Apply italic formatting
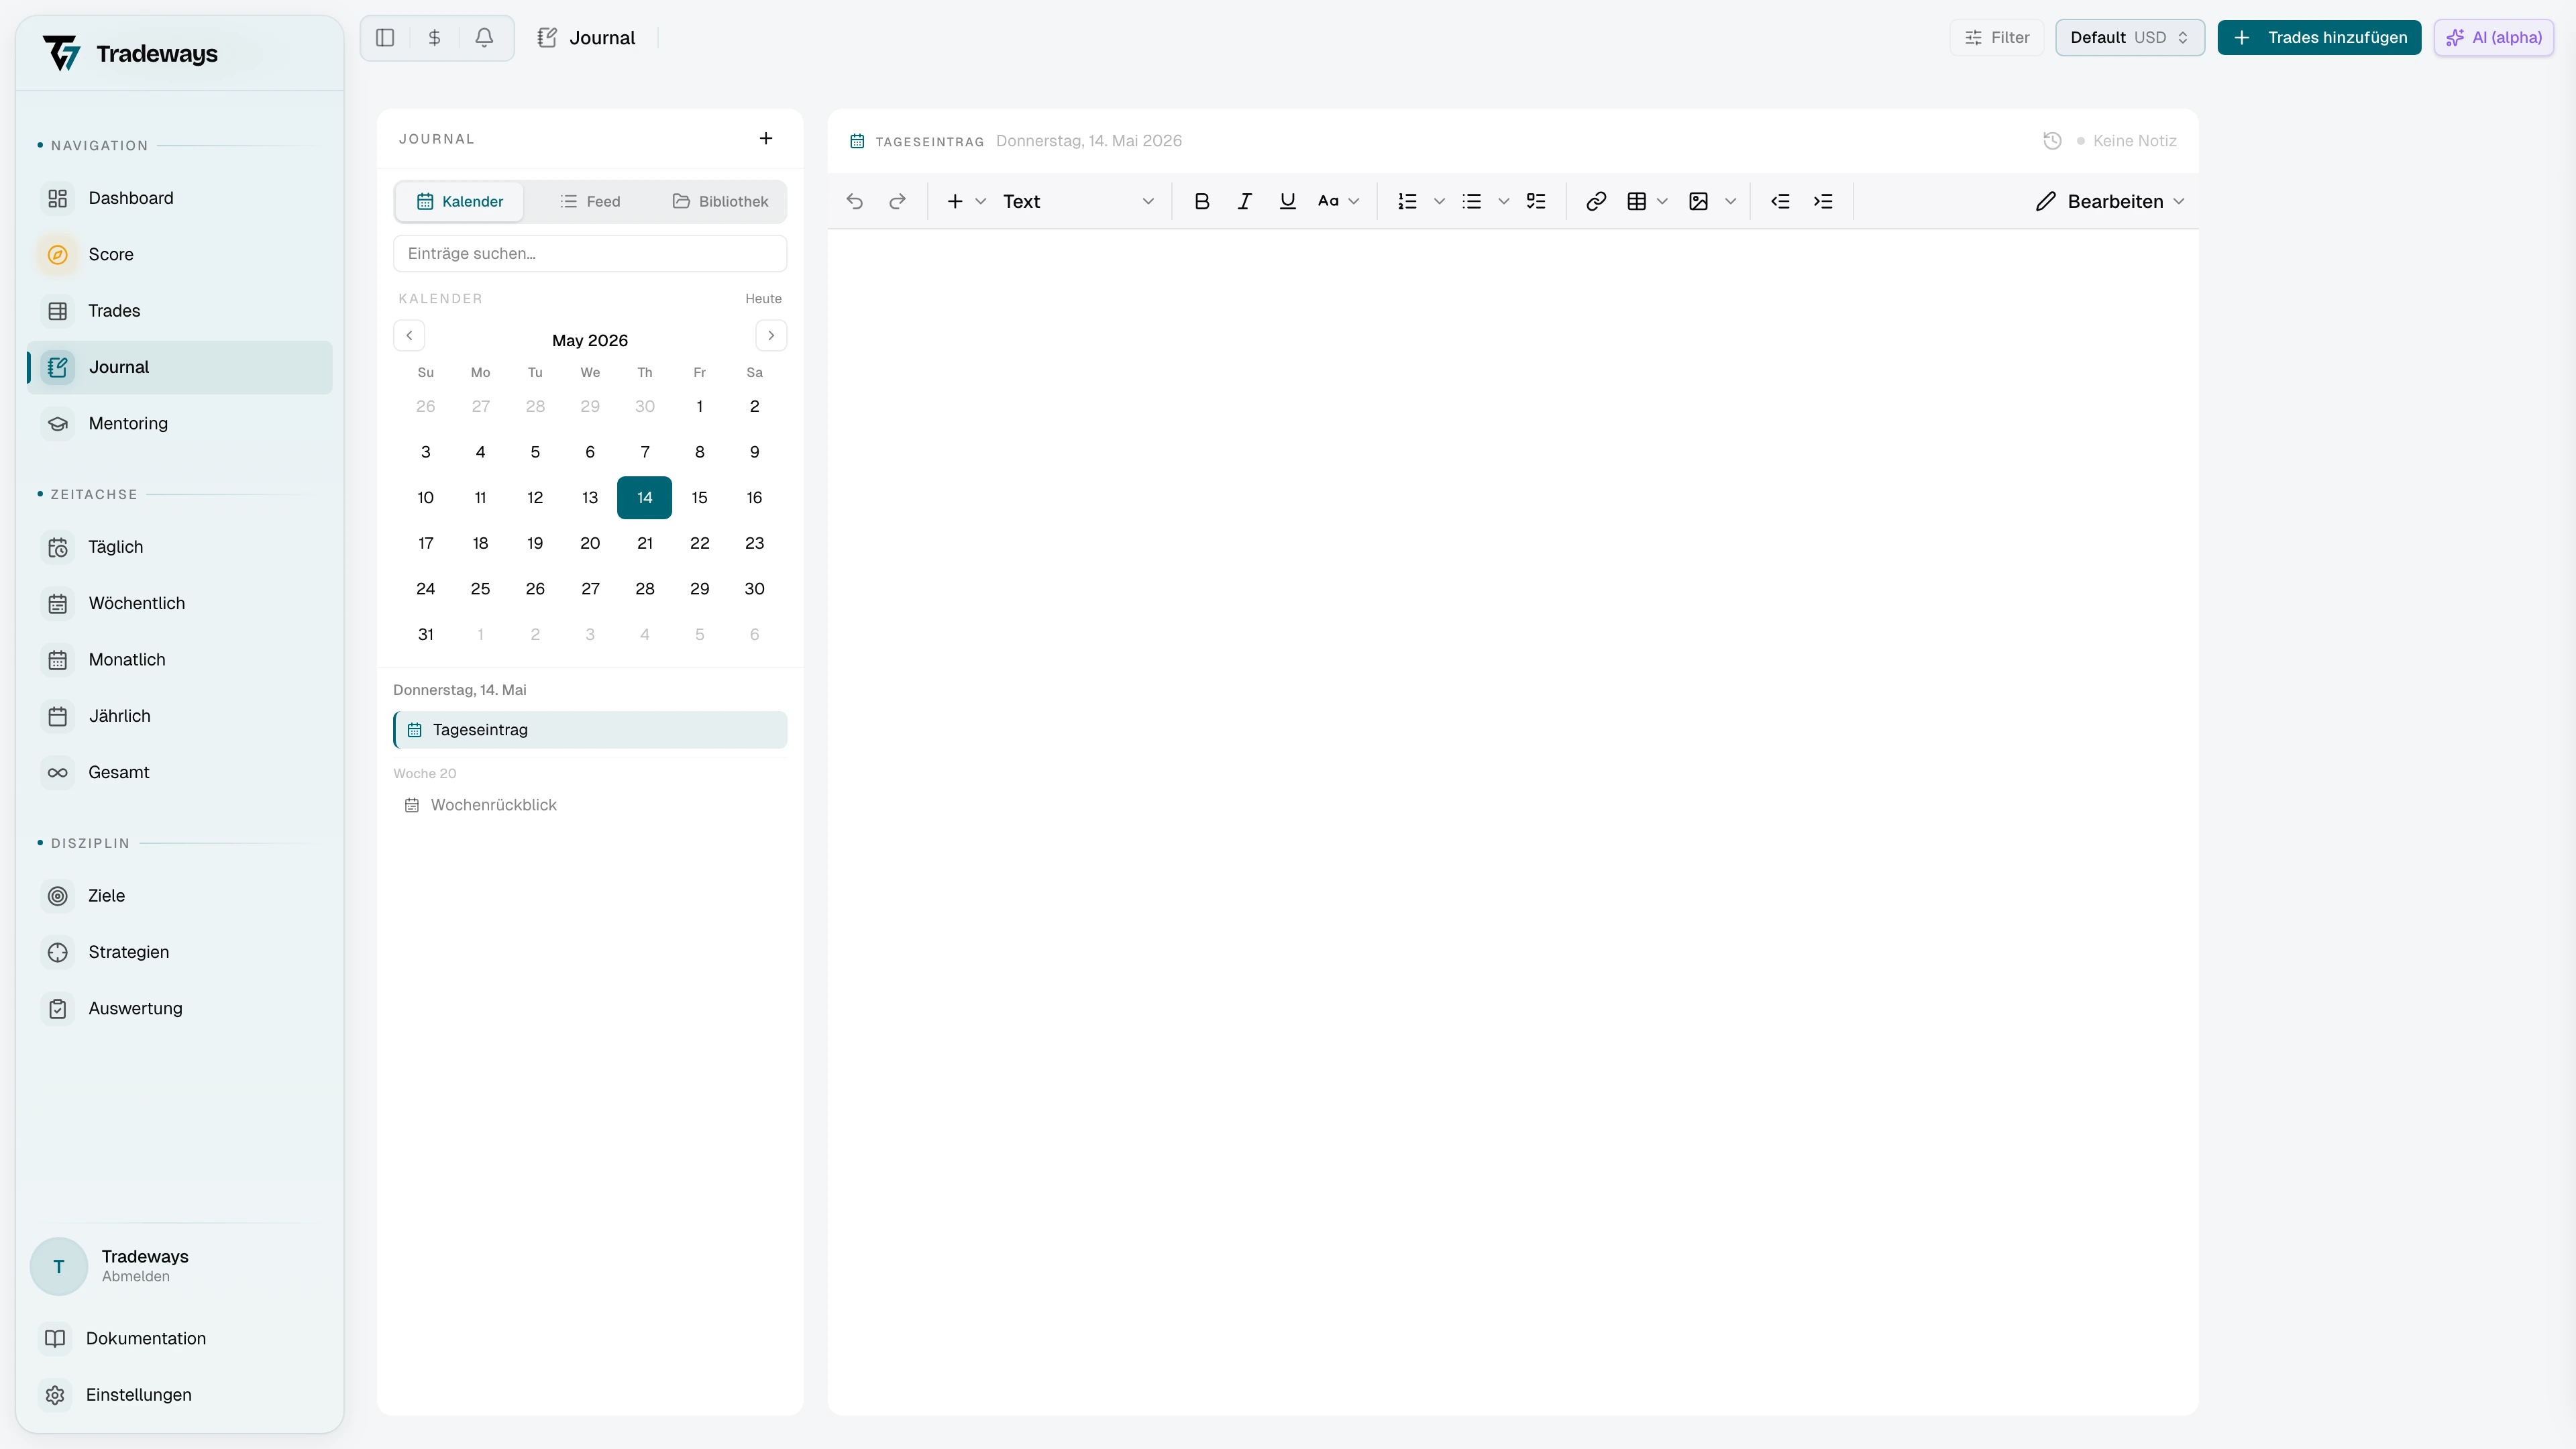 coord(1244,201)
